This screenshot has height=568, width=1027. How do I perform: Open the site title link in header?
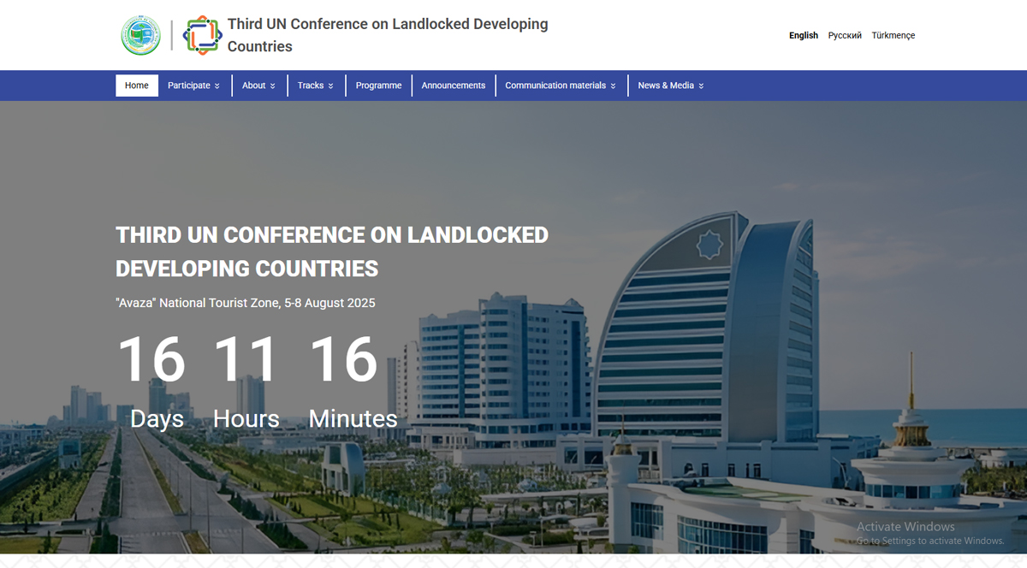(x=388, y=35)
